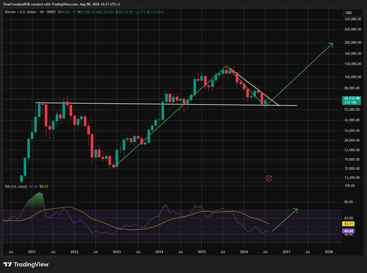Click the 34,000.00 price axis label

coord(353,131)
